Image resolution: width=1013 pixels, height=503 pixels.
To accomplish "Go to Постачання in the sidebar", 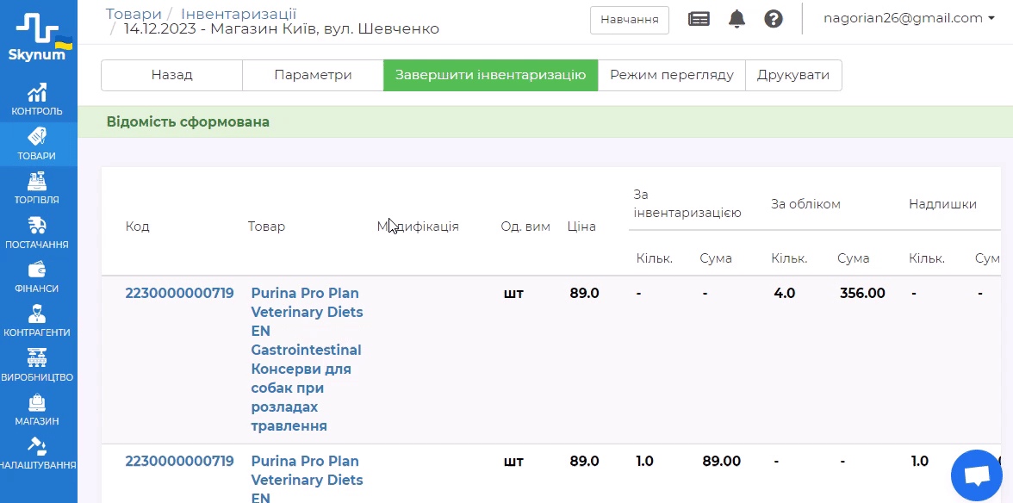I will (x=37, y=233).
